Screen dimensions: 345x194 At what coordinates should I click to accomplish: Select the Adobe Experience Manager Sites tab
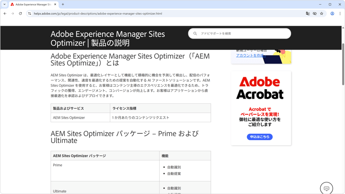coord(34,5)
